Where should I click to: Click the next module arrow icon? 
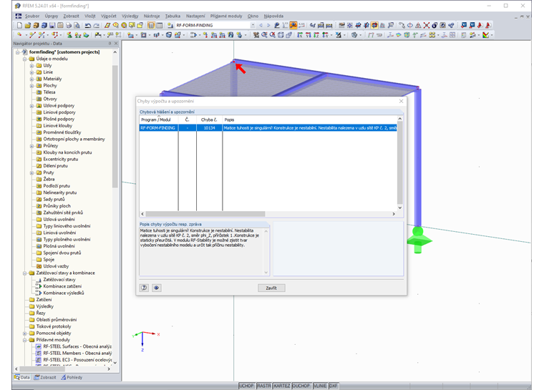click(268, 25)
